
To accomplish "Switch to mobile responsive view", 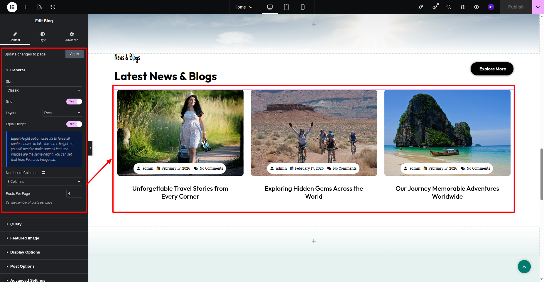I will (303, 7).
